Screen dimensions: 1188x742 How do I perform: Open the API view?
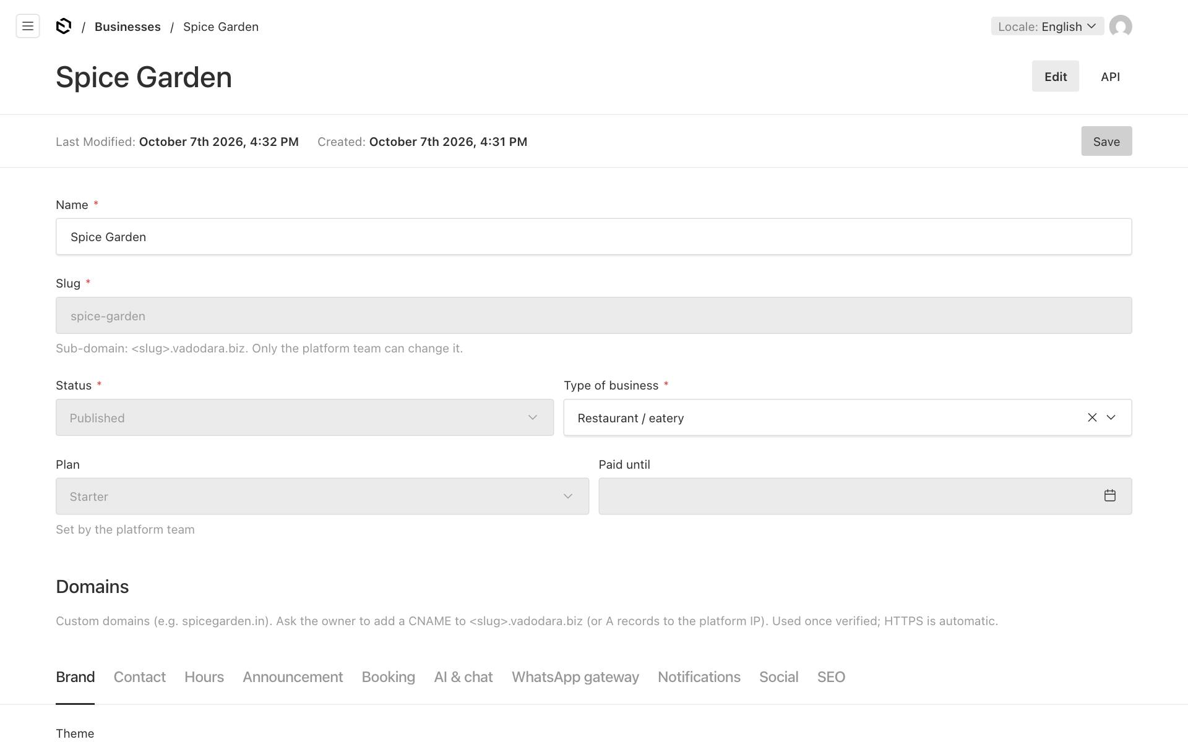click(x=1110, y=76)
